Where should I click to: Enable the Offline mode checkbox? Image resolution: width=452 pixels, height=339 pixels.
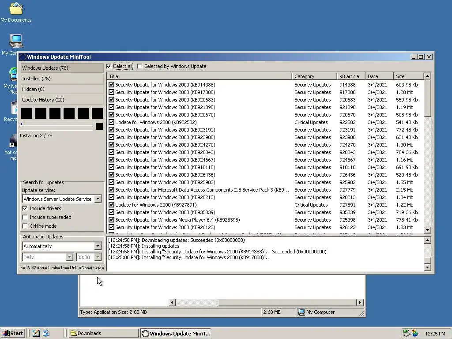25,226
